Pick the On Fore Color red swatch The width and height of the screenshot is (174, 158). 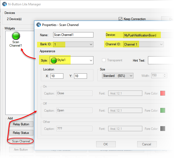tap(163, 93)
